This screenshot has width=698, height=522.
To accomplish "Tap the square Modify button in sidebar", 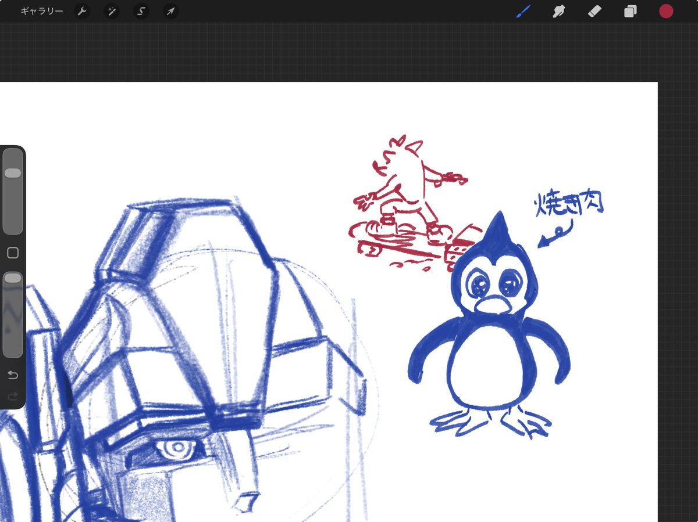I will coord(13,253).
